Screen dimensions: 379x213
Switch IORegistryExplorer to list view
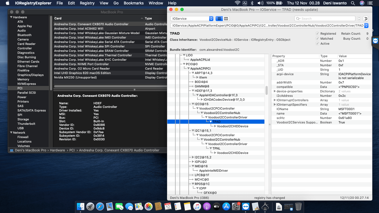pos(219,19)
